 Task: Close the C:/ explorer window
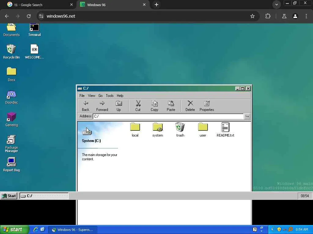click(248, 89)
